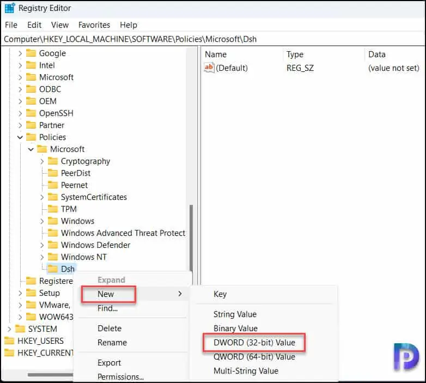
Task: Click the Intel folder icon
Action: [x=31, y=65]
